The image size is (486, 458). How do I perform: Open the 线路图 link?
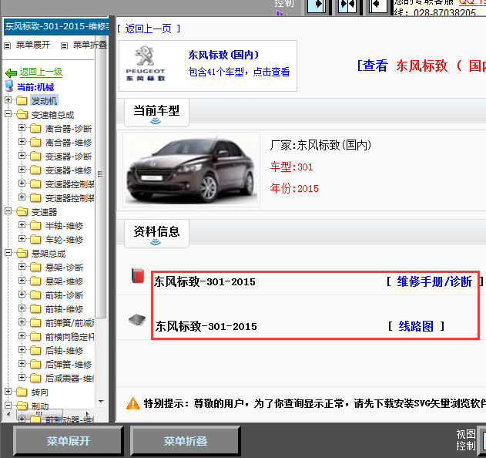(x=416, y=326)
